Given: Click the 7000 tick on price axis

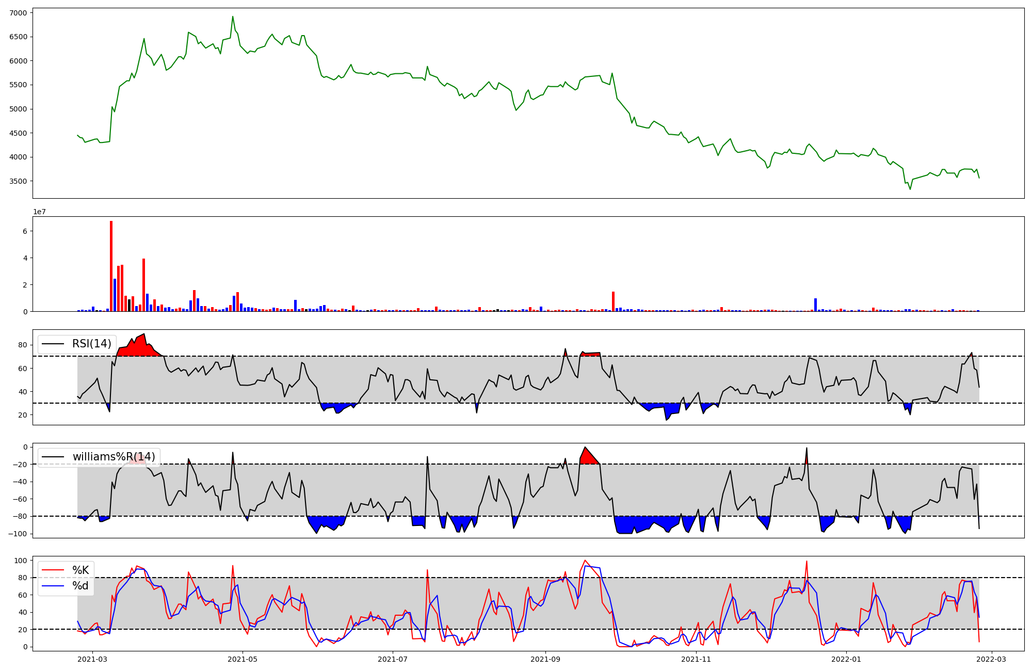Looking at the screenshot, I should [x=19, y=12].
